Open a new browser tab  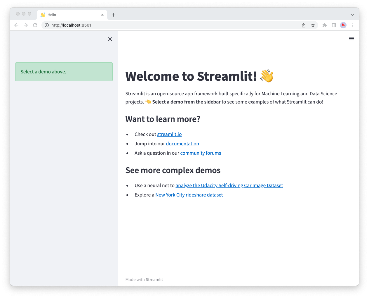(114, 15)
